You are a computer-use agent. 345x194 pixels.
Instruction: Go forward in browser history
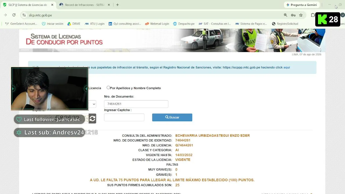point(5,15)
